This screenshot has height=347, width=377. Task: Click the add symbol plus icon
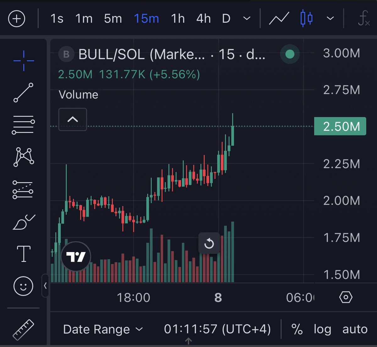17,19
